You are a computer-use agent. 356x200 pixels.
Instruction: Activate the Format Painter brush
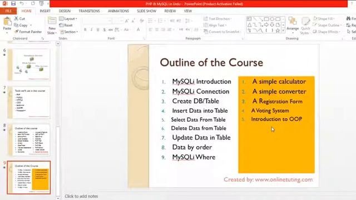tap(16, 32)
